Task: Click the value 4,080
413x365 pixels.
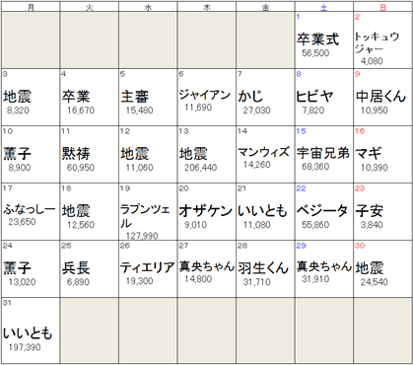Action: [372, 61]
